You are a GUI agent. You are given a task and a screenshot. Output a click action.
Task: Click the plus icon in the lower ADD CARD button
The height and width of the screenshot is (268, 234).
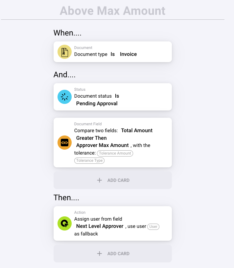pos(100,254)
